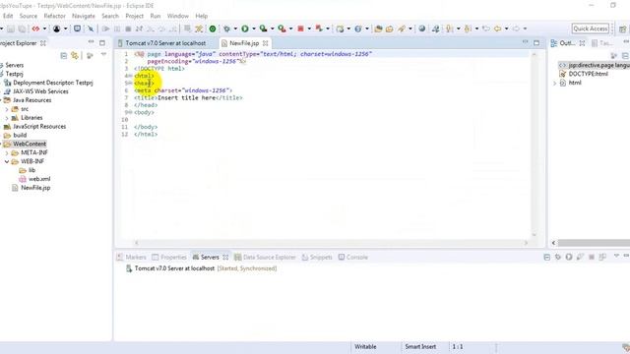Screen dimensions: 630x354
Task: Select Deployment Descriptor: Testprj
Action: (x=48, y=83)
